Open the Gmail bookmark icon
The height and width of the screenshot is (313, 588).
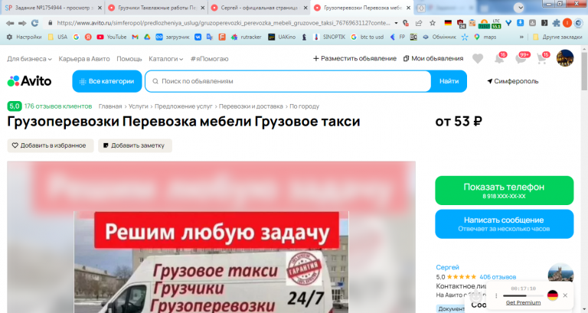(x=135, y=37)
